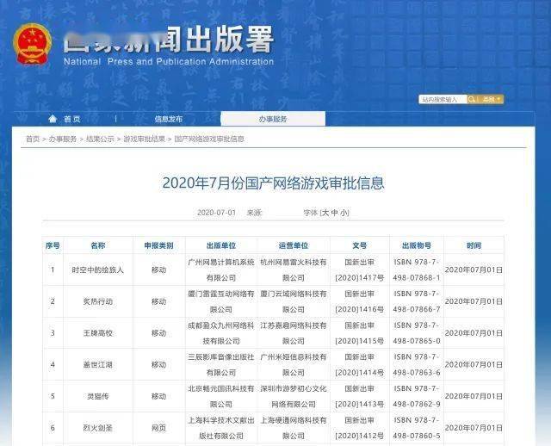
Task: Click the 序号 column header
Action: click(x=53, y=245)
